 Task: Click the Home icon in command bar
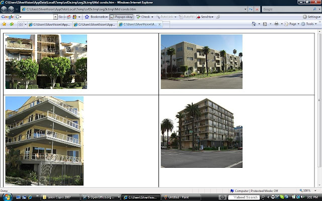(254, 24)
